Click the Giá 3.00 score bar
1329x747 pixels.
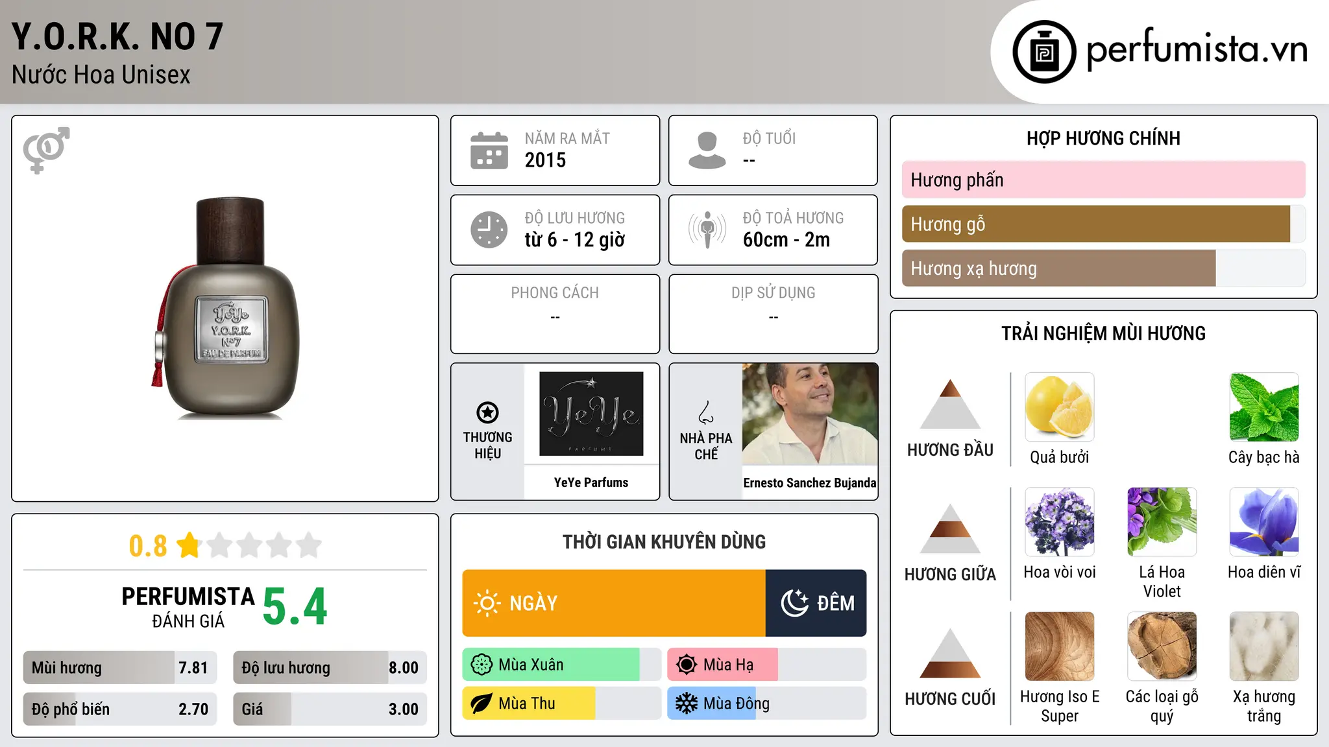coord(330,709)
